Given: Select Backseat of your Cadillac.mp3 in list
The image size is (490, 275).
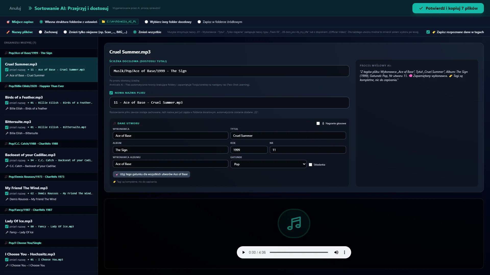Looking at the screenshot, I should [49, 160].
